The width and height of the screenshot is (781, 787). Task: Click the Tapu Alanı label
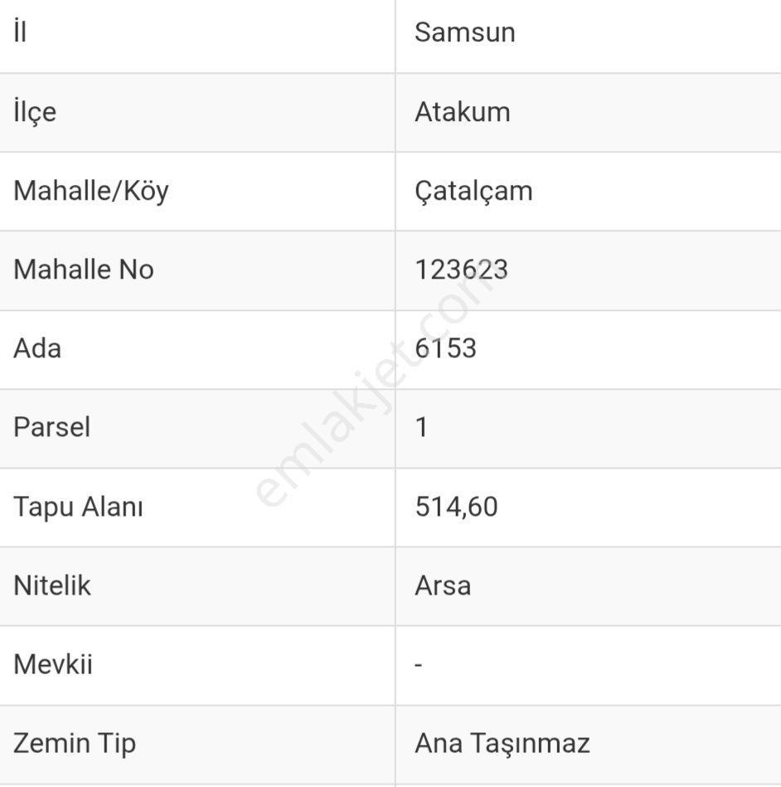pyautogui.click(x=78, y=507)
